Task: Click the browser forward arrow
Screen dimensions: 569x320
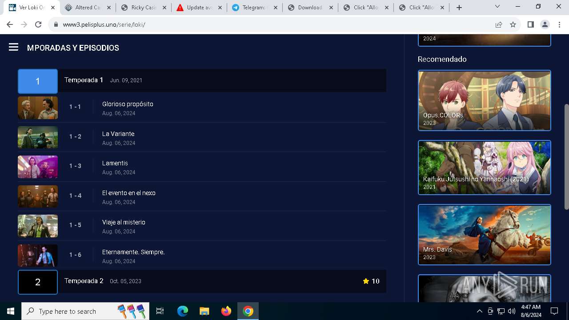Action: (x=24, y=24)
